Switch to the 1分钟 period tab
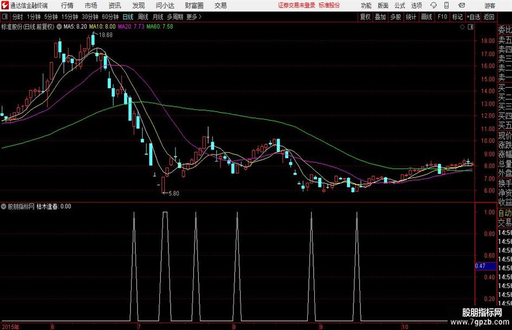Screen dimensions: 512x330 (33, 17)
